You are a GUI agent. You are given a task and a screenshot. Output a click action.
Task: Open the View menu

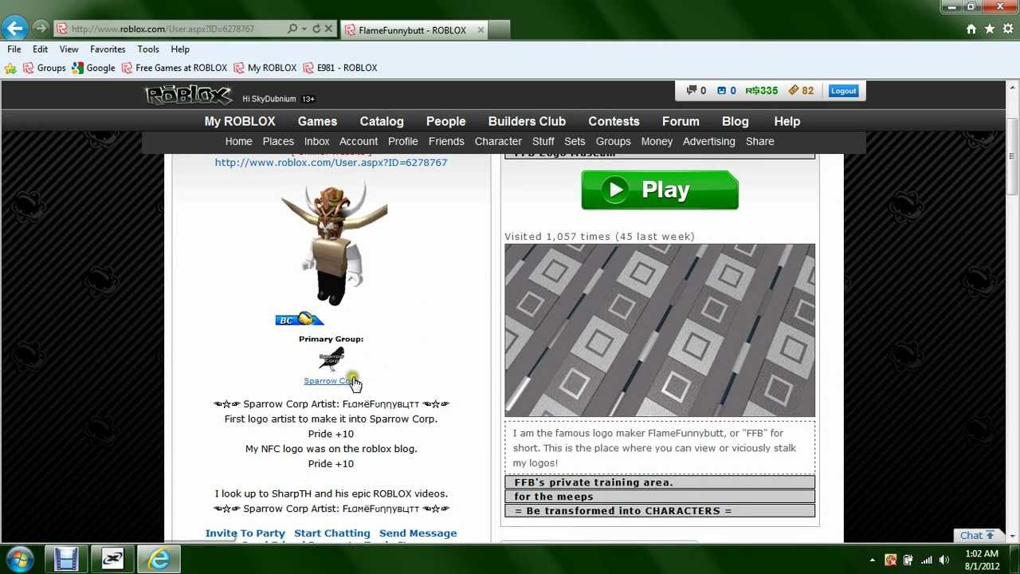pyautogui.click(x=69, y=49)
